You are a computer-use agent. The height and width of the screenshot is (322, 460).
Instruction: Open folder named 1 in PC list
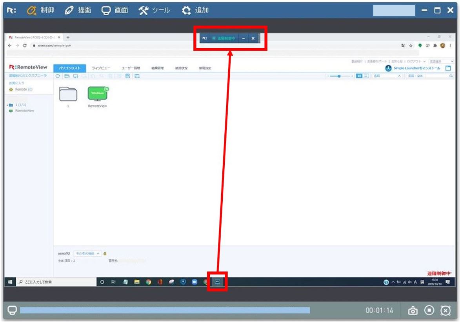pyautogui.click(x=68, y=95)
